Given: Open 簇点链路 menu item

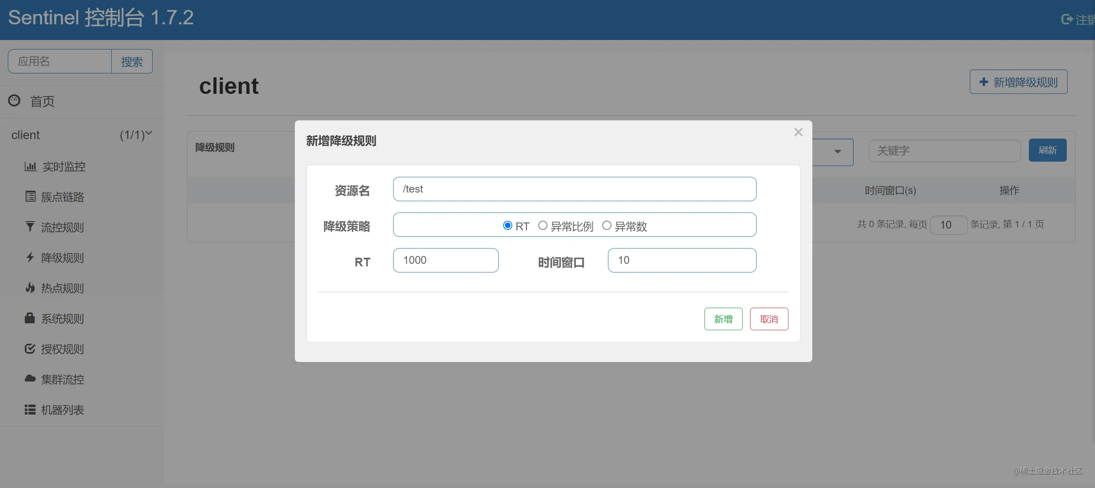Looking at the screenshot, I should pyautogui.click(x=63, y=197).
